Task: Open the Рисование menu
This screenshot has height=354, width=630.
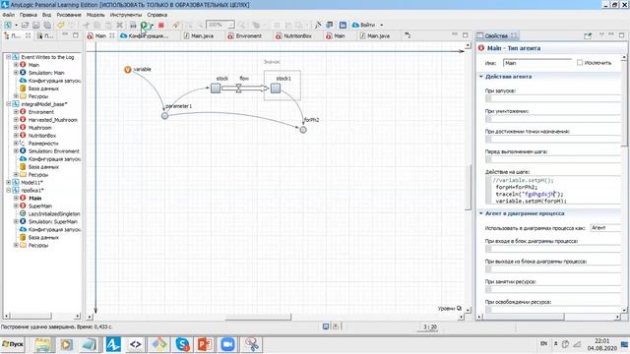Action: point(69,15)
